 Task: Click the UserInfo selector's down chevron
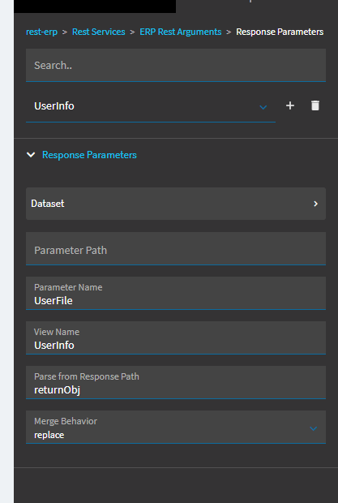coord(263,107)
